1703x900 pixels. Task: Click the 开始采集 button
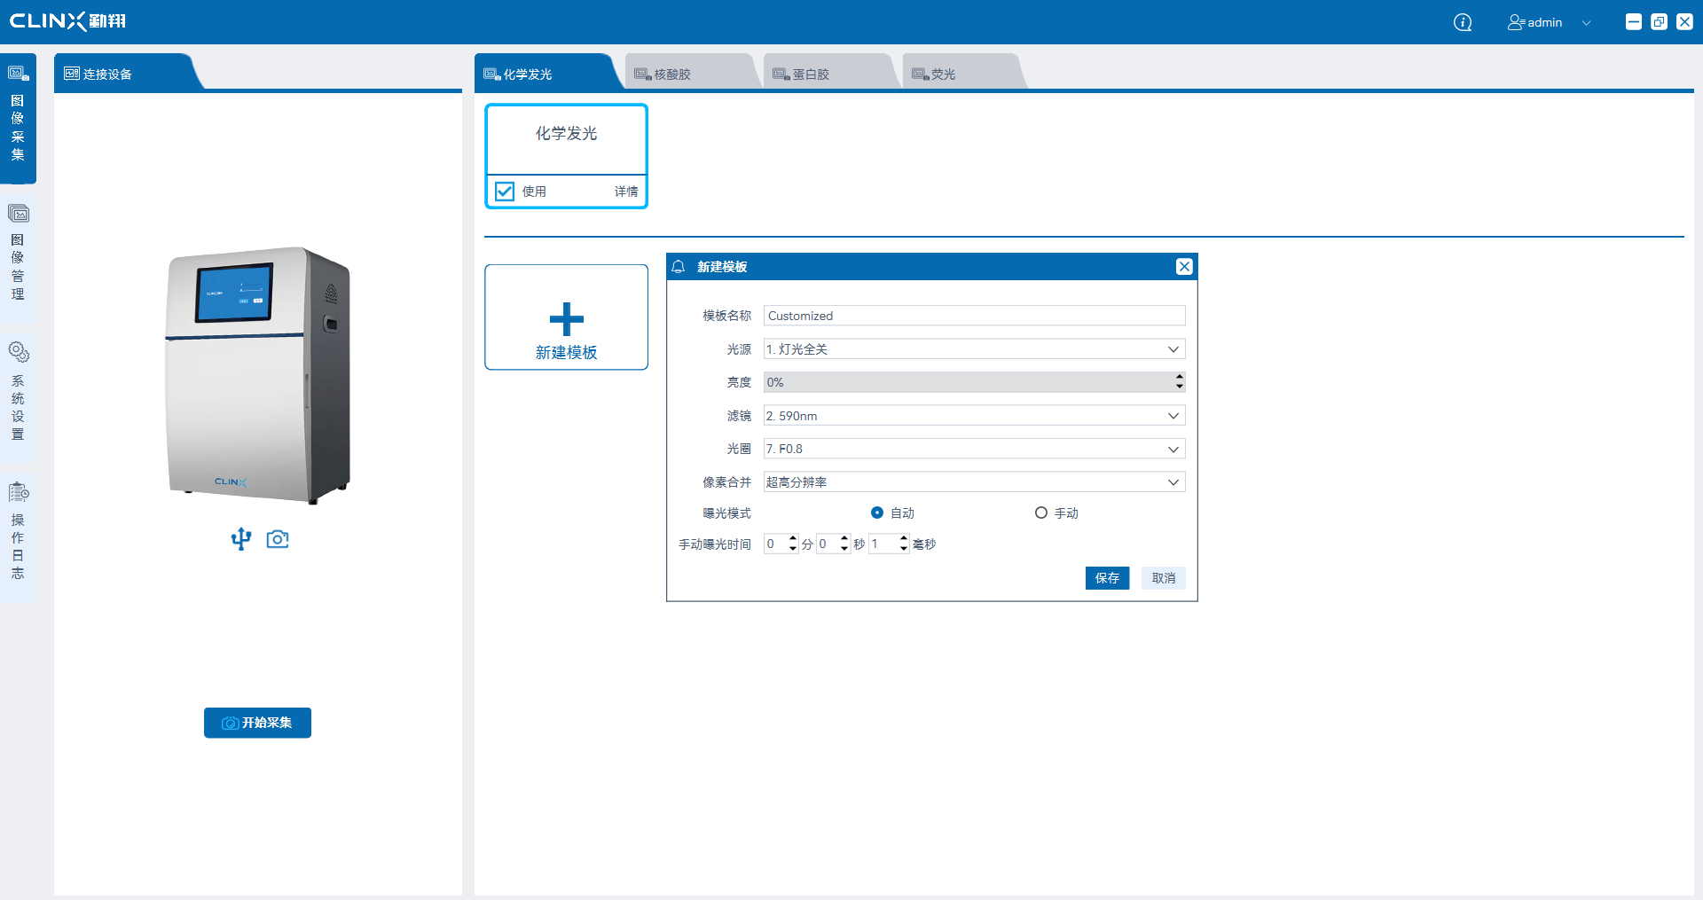257,723
